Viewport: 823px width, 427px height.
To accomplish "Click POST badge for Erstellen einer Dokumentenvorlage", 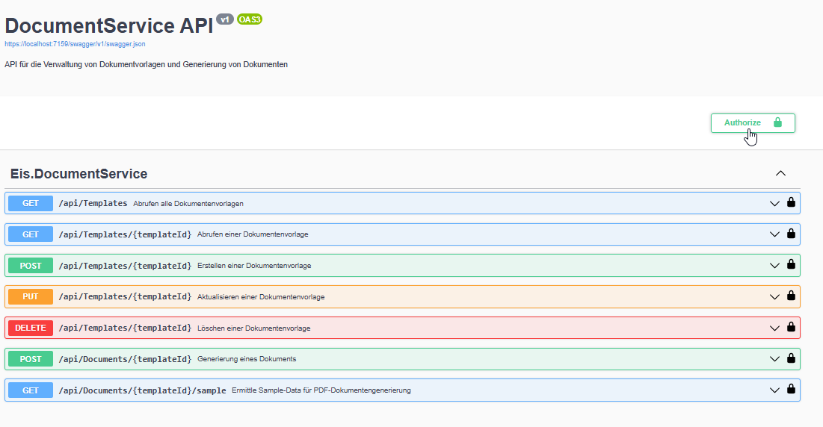I will (x=31, y=266).
